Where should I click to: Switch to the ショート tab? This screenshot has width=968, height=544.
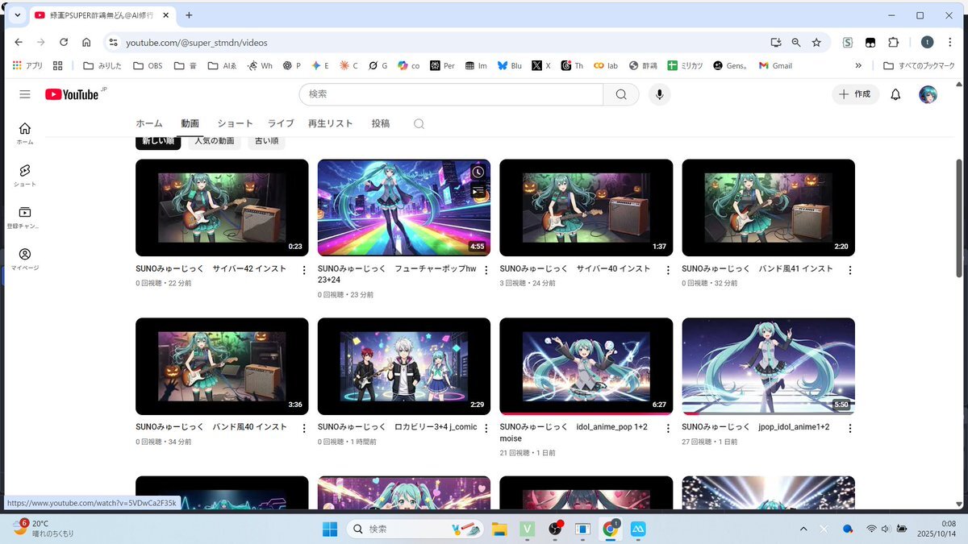pyautogui.click(x=235, y=123)
